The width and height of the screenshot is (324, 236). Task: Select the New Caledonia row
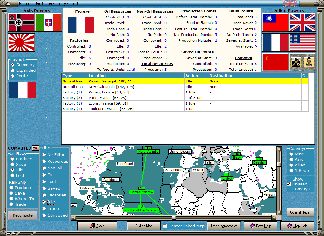tap(185, 87)
